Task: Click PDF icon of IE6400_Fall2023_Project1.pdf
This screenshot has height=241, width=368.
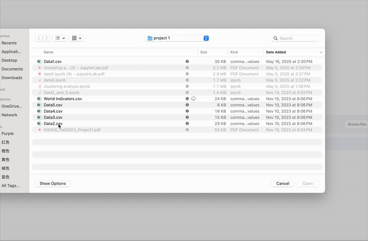Action: click(40, 130)
